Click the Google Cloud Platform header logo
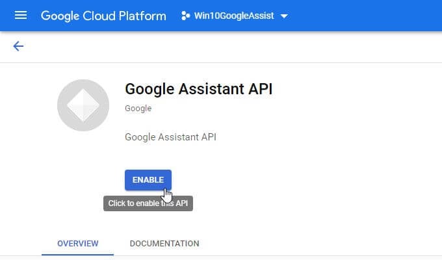This screenshot has height=260, width=442. tap(103, 16)
